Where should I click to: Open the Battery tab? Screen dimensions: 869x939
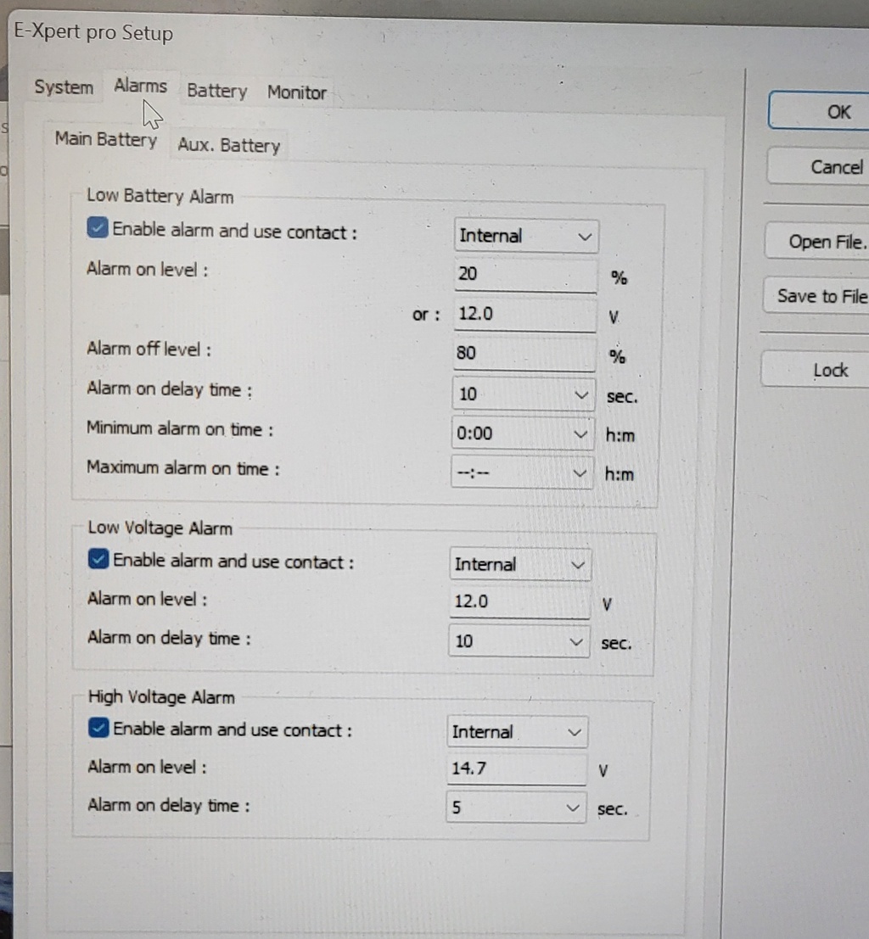pyautogui.click(x=216, y=92)
